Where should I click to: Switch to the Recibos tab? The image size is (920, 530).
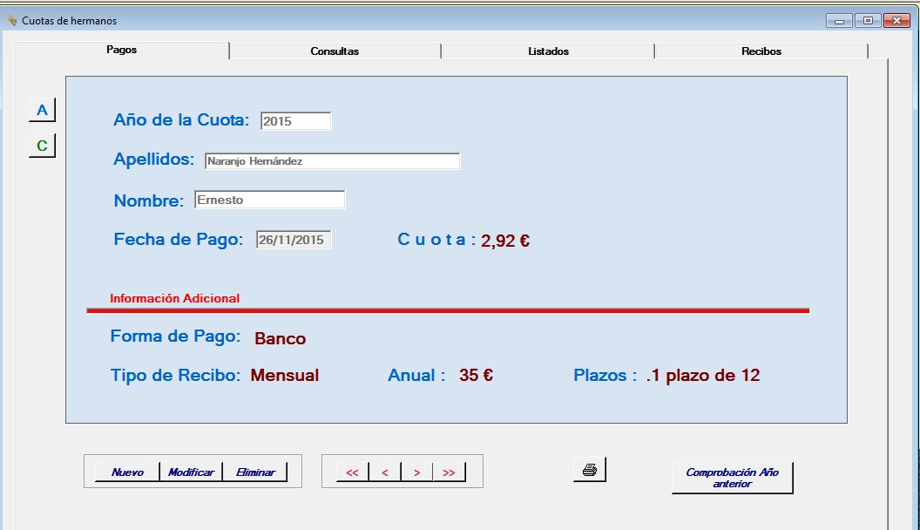761,51
